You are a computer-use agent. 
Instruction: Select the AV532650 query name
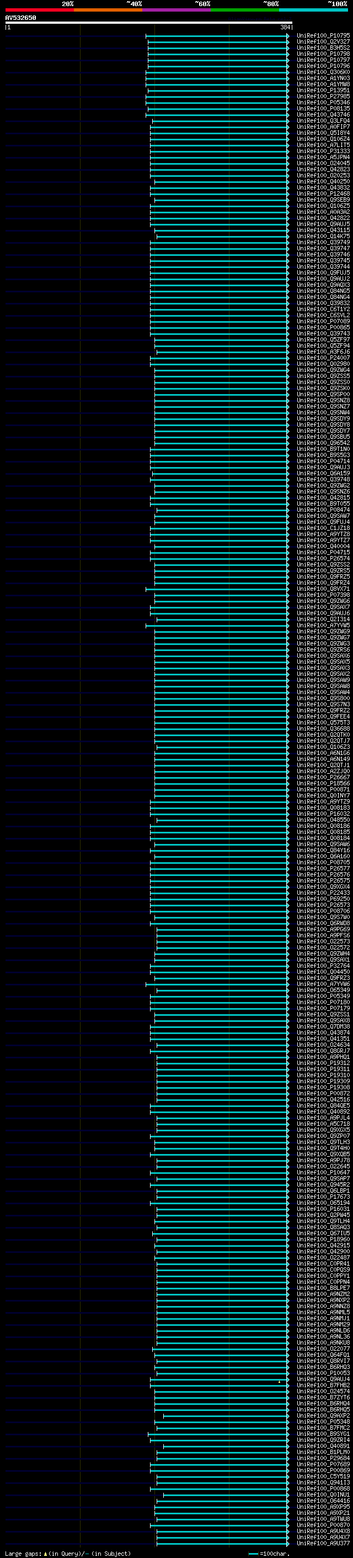tap(20, 18)
